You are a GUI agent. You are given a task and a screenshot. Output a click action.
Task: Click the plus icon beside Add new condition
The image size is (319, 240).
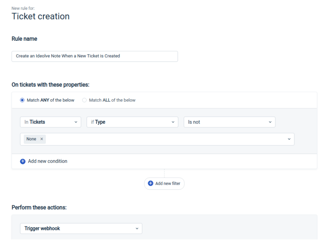(23, 161)
